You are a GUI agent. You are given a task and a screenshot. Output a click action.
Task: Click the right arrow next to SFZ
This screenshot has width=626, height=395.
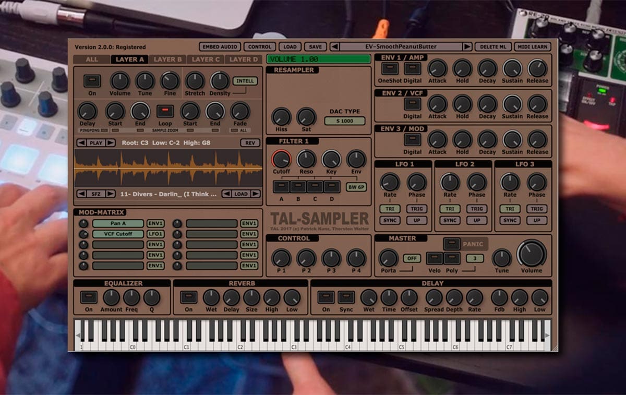point(111,194)
